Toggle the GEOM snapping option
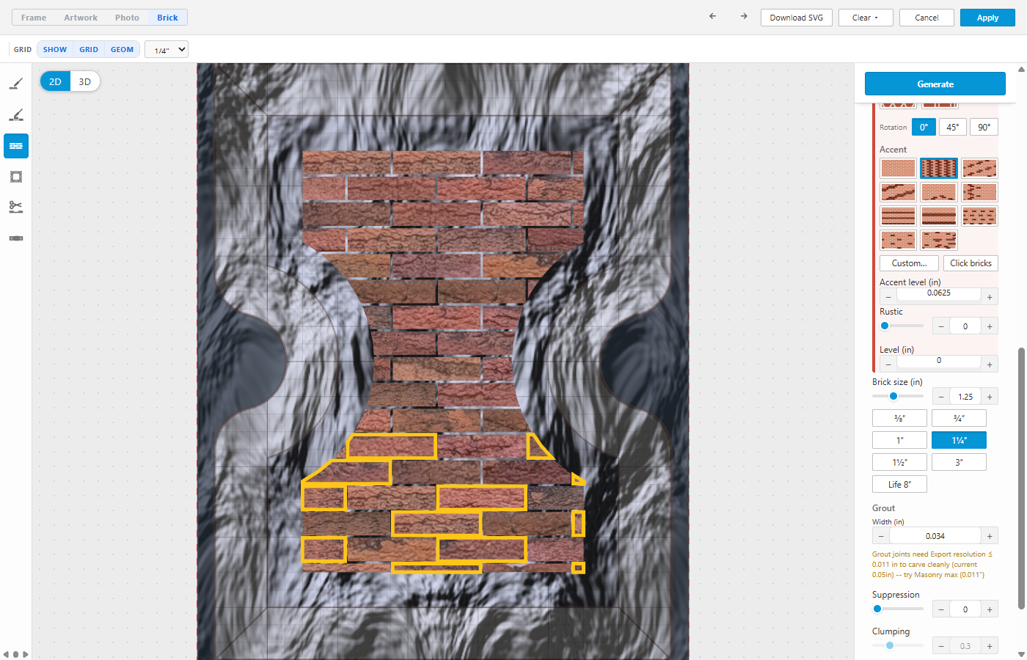The width and height of the screenshot is (1027, 660). [122, 49]
